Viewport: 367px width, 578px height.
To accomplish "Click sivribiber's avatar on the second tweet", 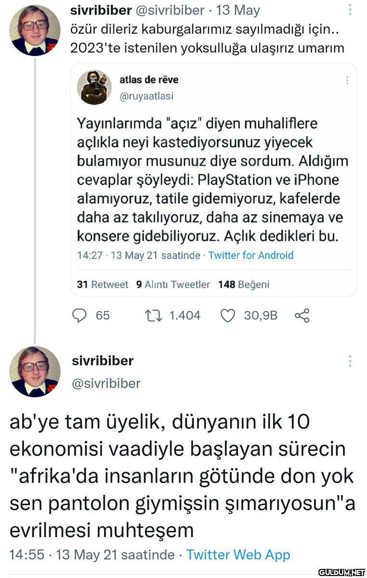I will click(35, 371).
